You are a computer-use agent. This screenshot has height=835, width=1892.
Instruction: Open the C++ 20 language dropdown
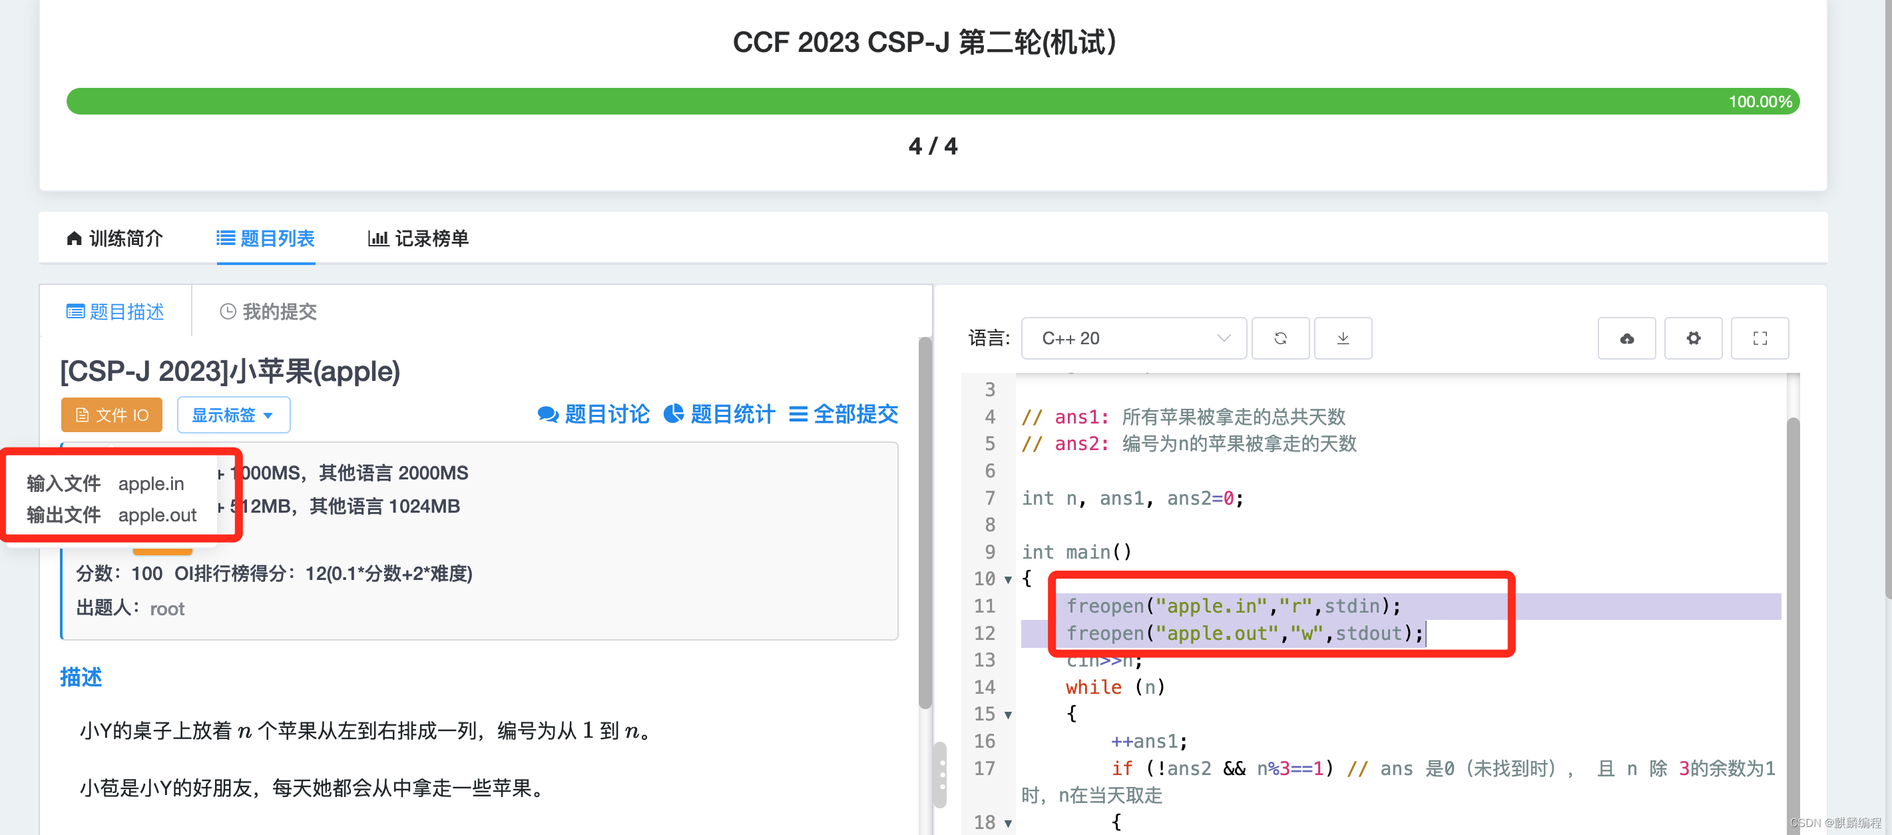point(1132,338)
